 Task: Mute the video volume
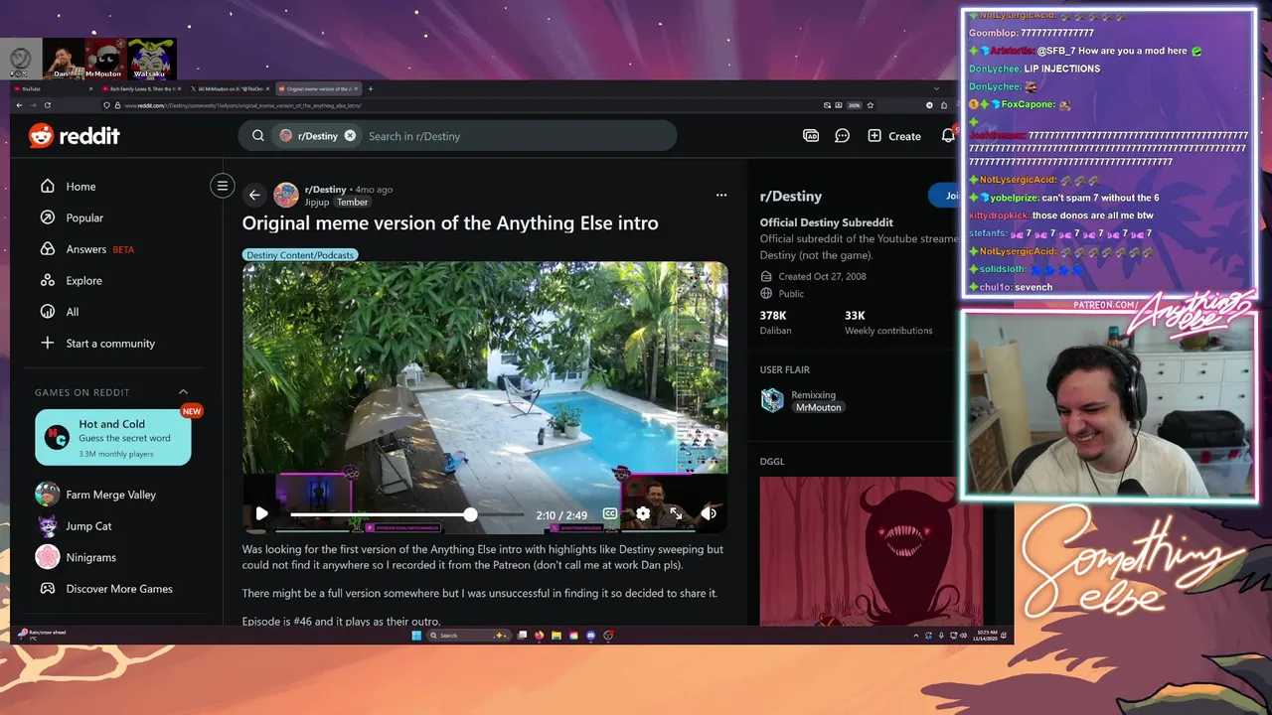coord(709,513)
